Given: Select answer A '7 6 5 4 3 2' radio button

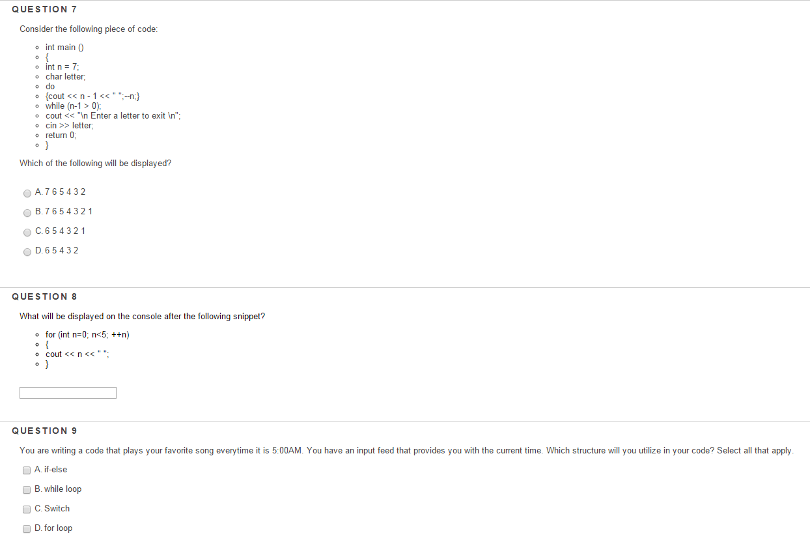Looking at the screenshot, I should 27,193.
